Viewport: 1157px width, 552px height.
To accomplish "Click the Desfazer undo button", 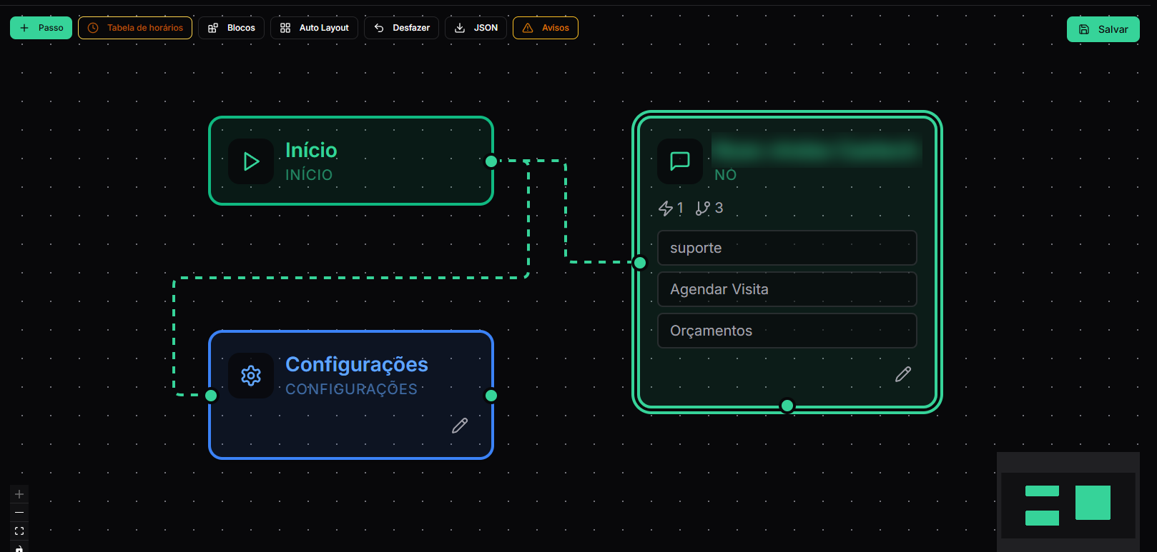I will (x=401, y=28).
